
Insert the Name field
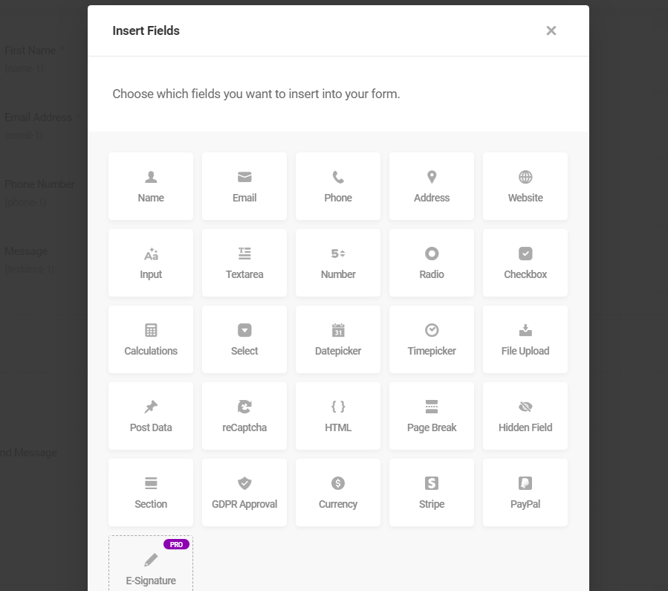151,186
